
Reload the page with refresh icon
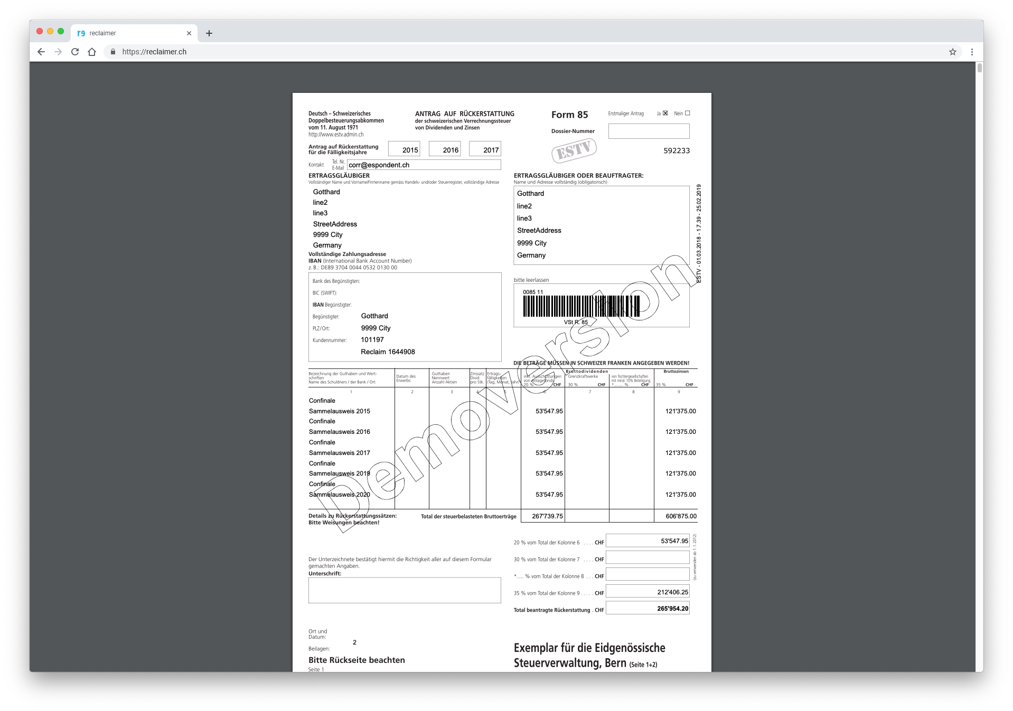point(75,52)
